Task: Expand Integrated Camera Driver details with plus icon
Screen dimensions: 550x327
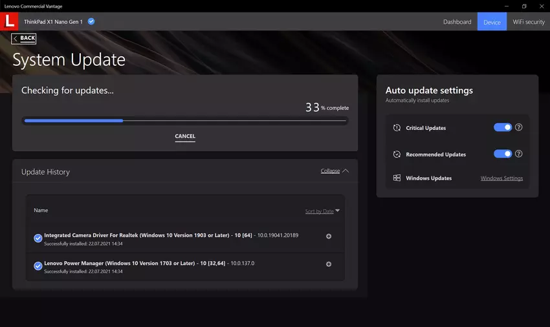Action: coord(329,237)
